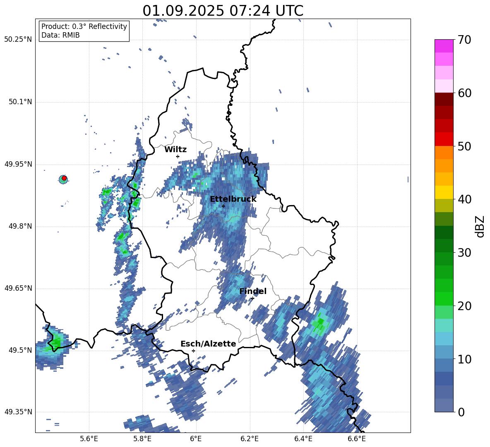This screenshot has height=447, width=490.
Task: Click the yellow colorbar band just above 40
Action: tap(444, 192)
